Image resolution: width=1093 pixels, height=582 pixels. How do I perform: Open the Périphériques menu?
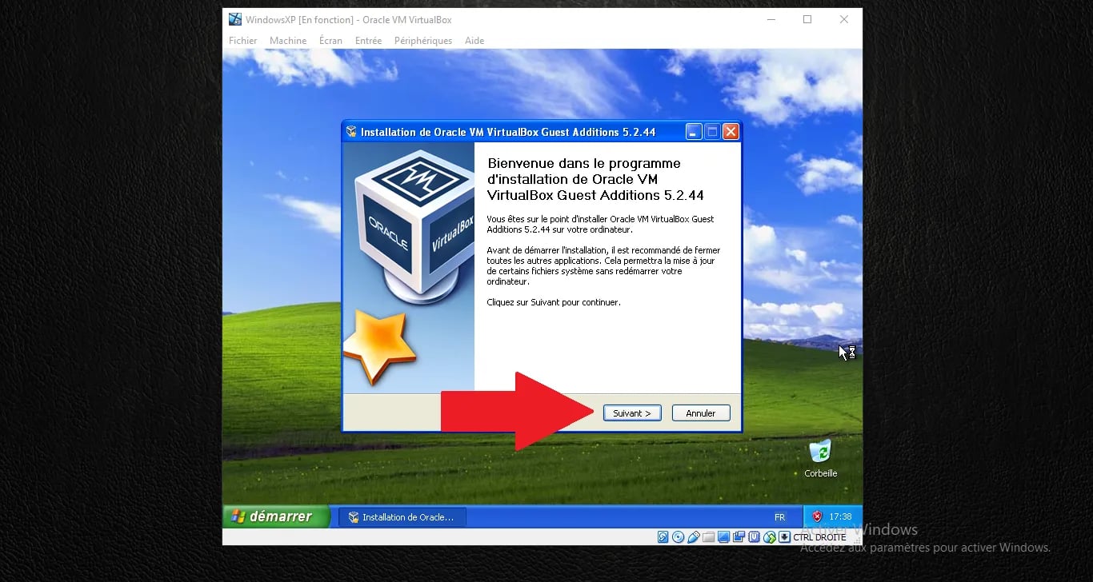pyautogui.click(x=422, y=40)
